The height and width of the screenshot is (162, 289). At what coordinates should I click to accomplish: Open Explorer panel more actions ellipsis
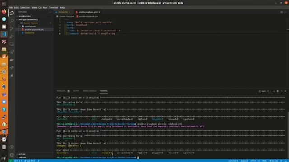pyautogui.click(x=50, y=12)
